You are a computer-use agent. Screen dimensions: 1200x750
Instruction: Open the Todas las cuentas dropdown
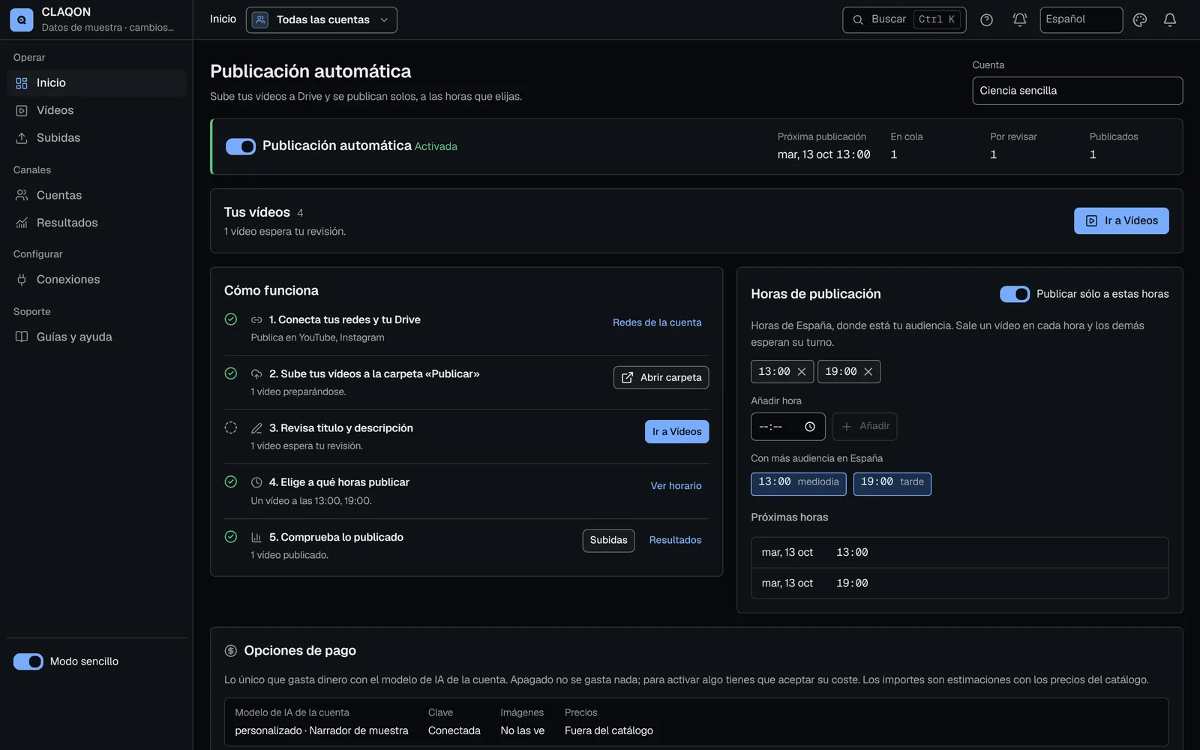(322, 20)
